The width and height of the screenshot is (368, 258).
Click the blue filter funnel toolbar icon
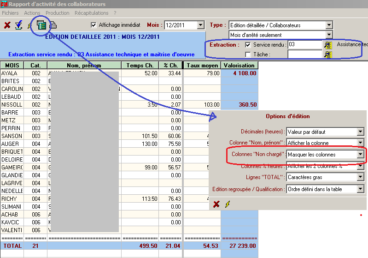click(18, 25)
